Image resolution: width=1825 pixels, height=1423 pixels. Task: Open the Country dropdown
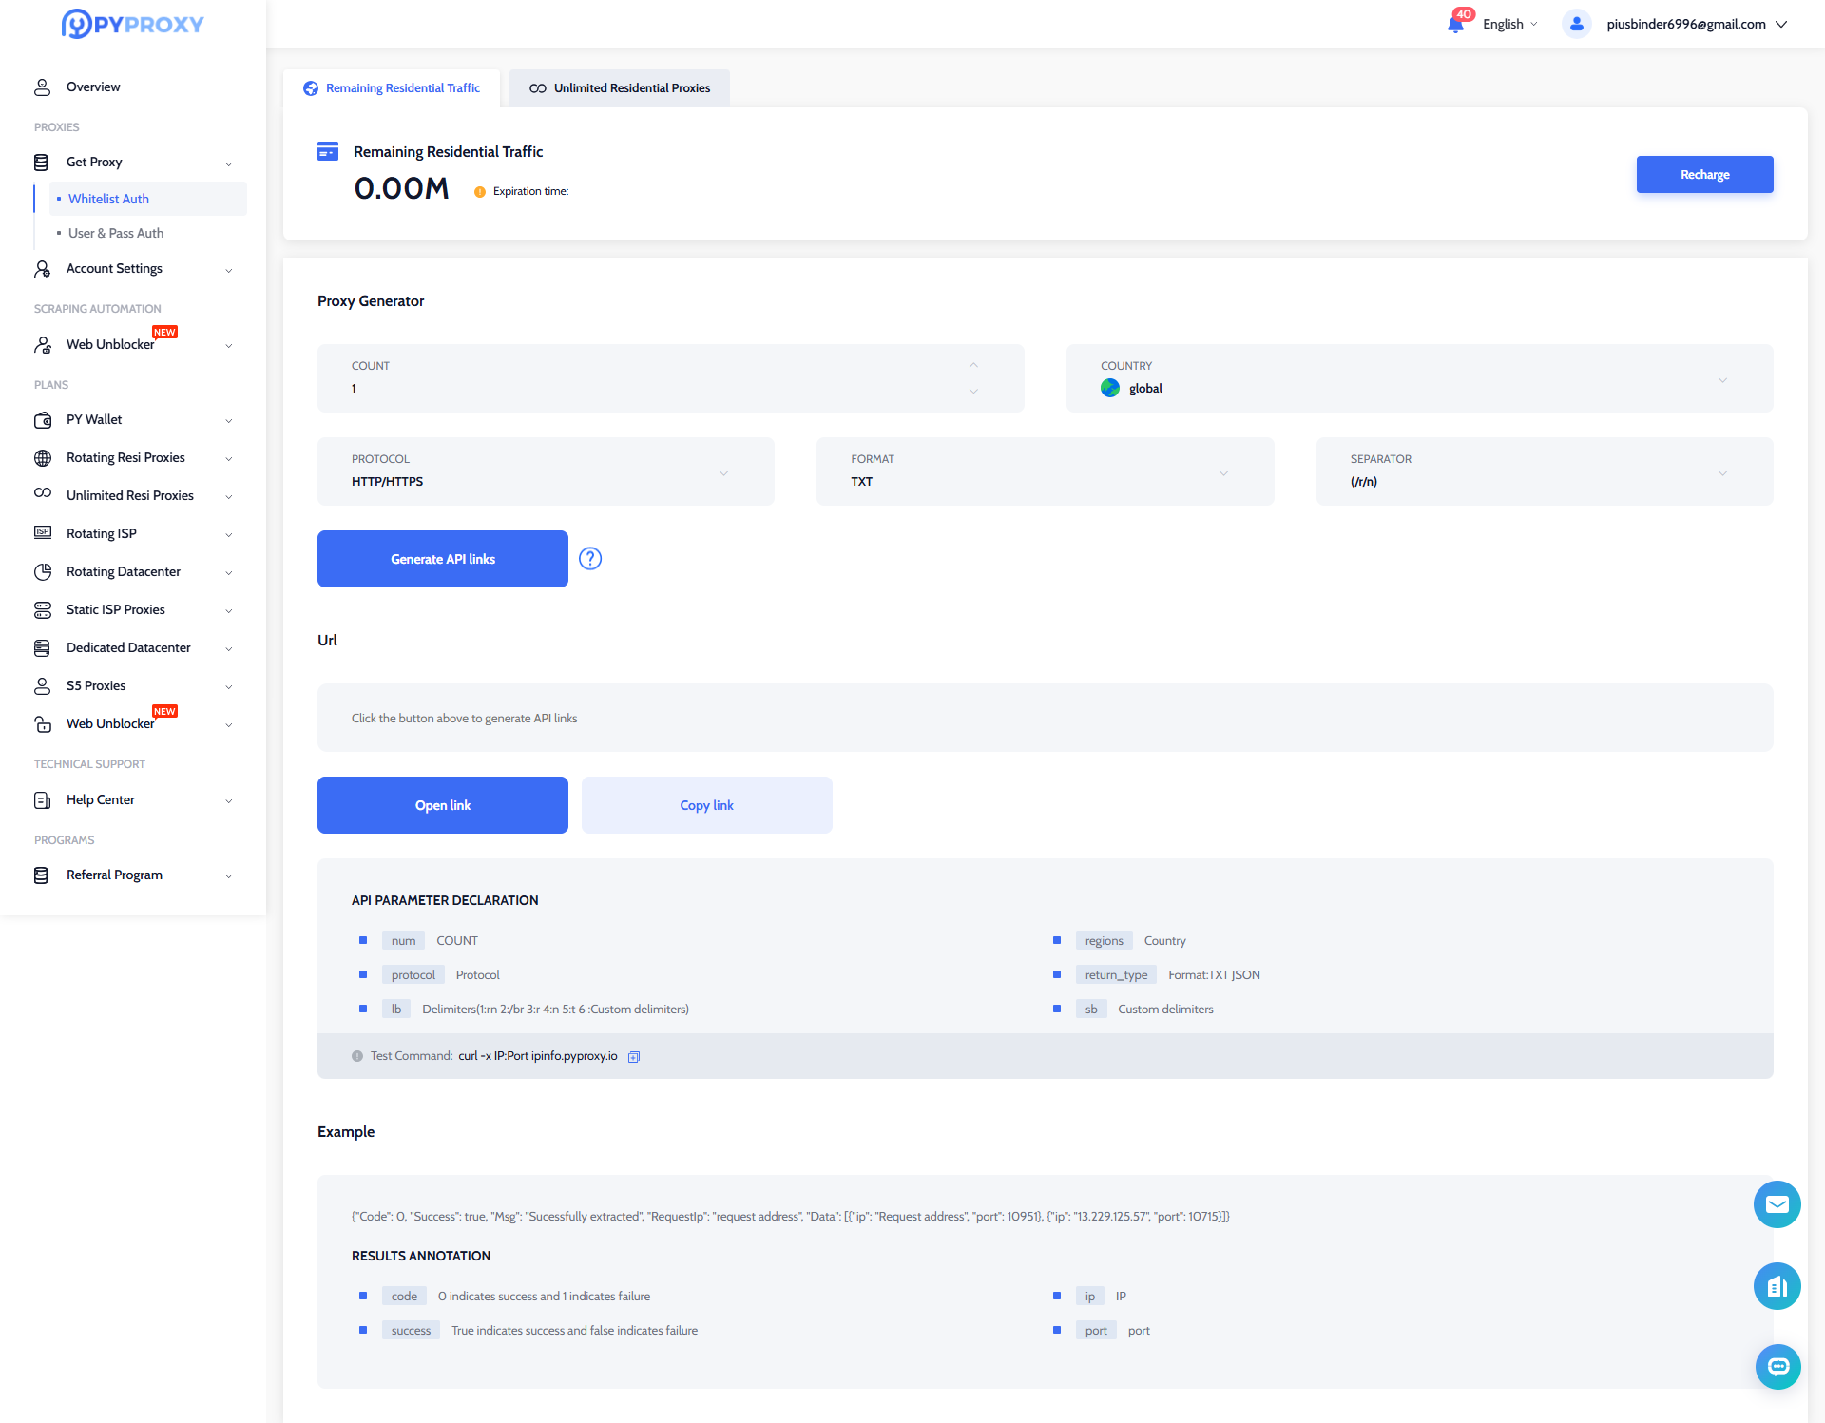[1418, 378]
